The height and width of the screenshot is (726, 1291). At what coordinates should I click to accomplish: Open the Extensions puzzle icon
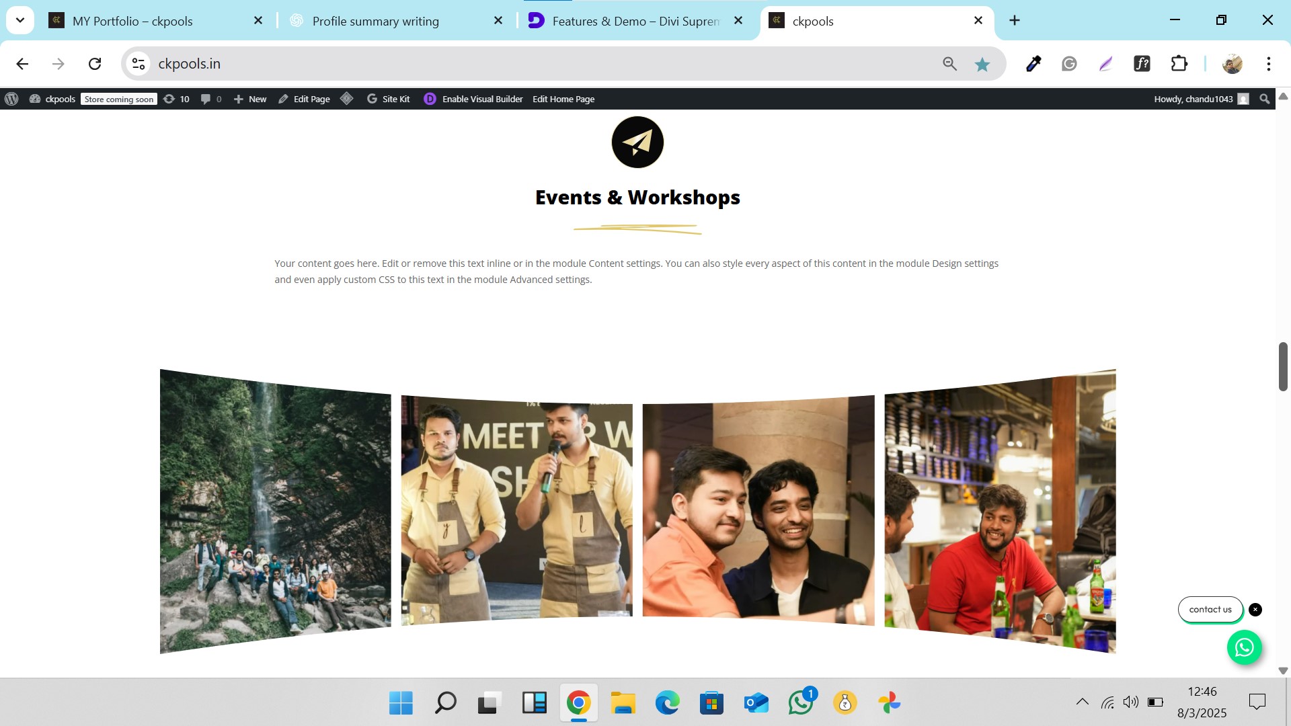[1179, 64]
